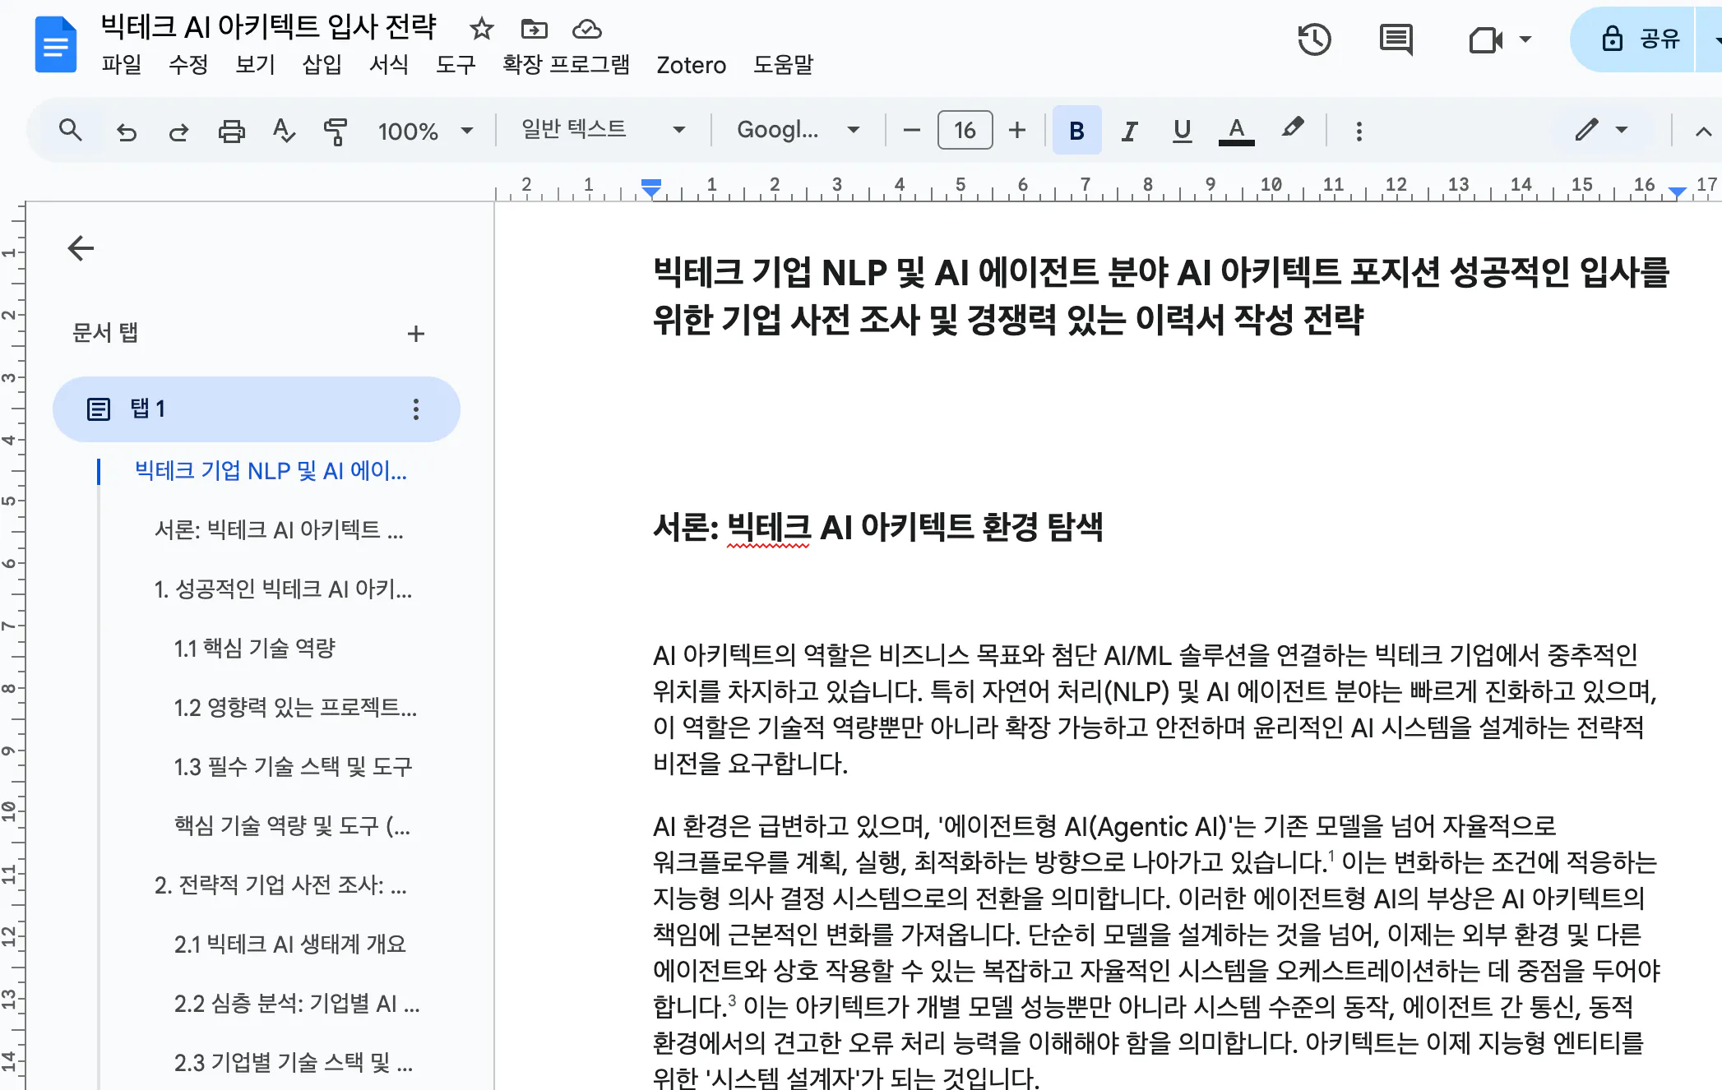The width and height of the screenshot is (1722, 1090).
Task: Toggle bold formatting
Action: (1076, 130)
